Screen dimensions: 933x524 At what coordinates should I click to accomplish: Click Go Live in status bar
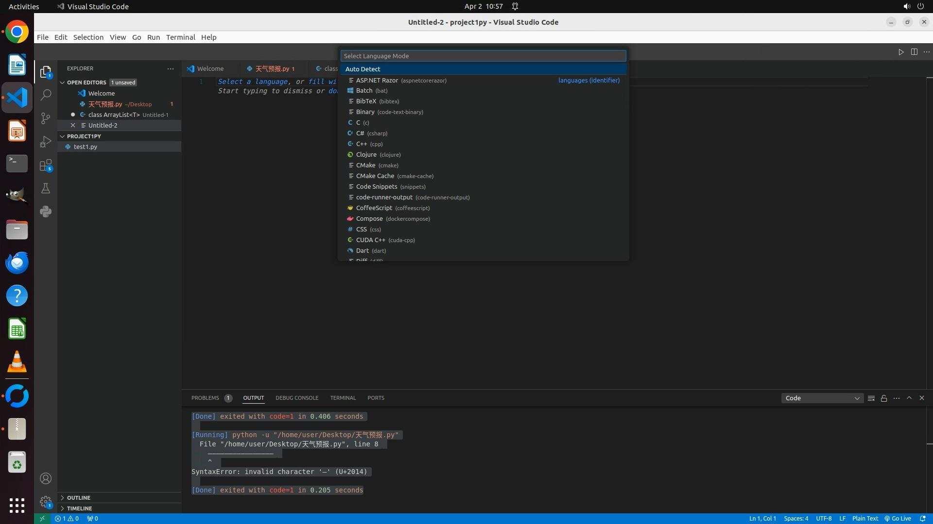pos(898,519)
